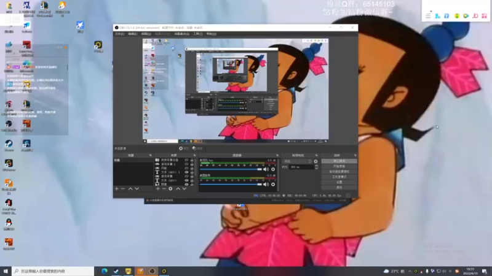Hide the 图像 image source

(x=186, y=185)
